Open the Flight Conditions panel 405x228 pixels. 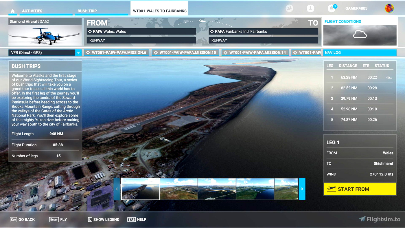click(x=360, y=32)
